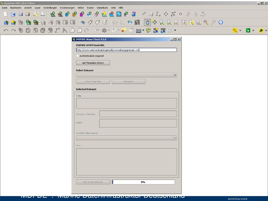Open a project using the folder icon
Image resolution: width=268 pixels, height=201 pixels.
(x=13, y=14)
